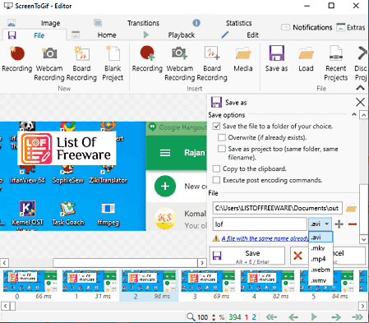
Task: Open the Playback tab
Action: [181, 35]
